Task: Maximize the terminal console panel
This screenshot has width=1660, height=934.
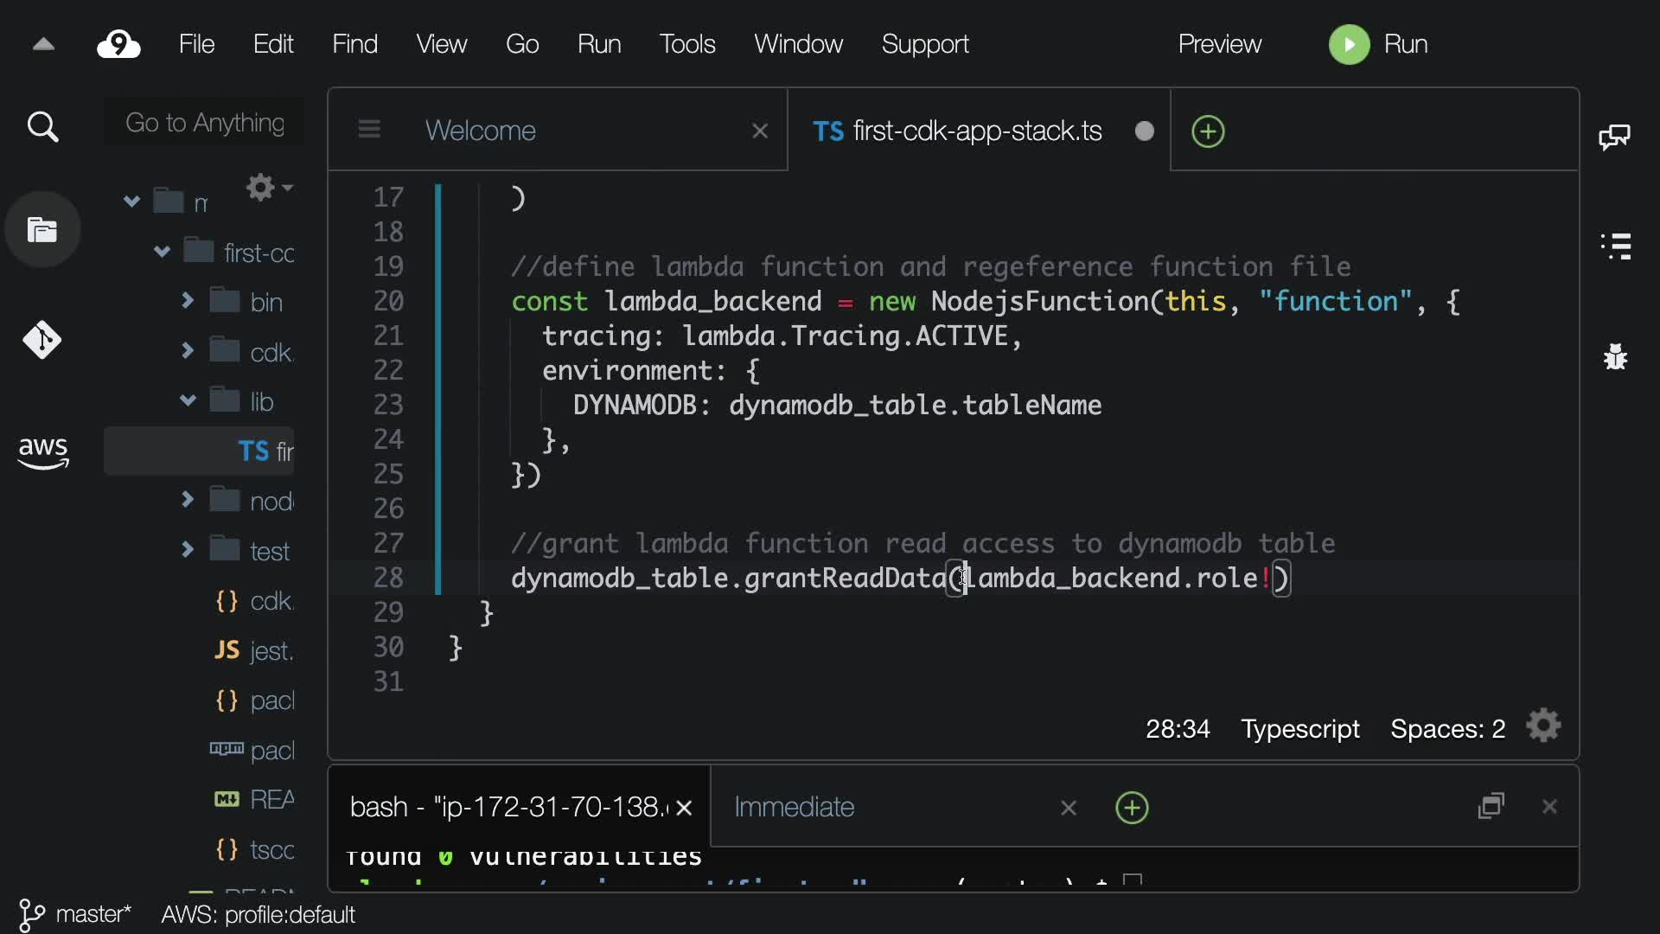Action: (1491, 806)
